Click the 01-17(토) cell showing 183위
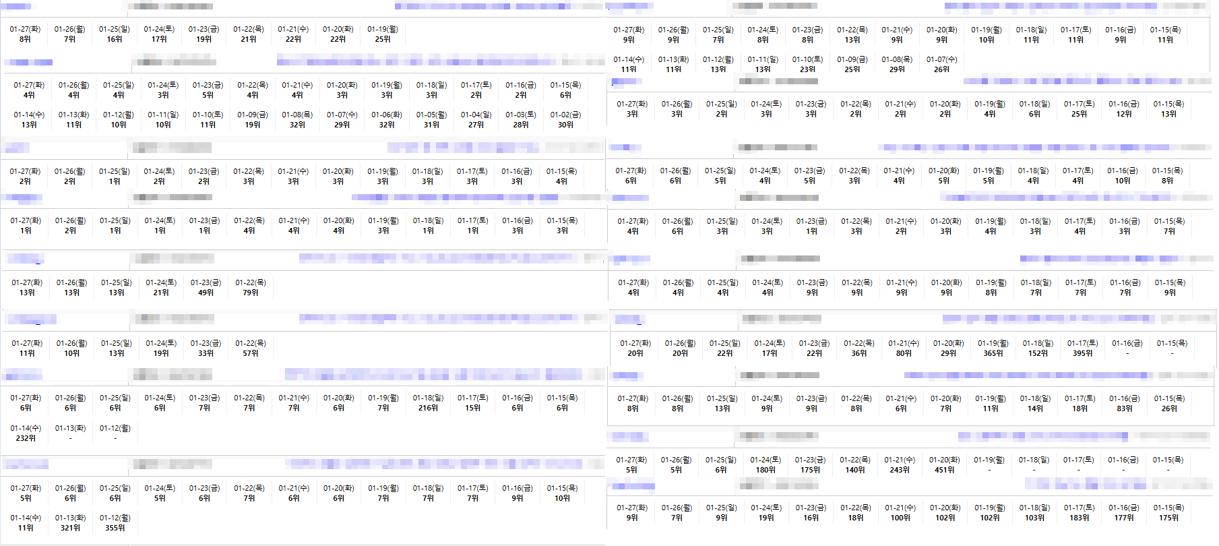This screenshot has width=1219, height=546. point(1079,512)
